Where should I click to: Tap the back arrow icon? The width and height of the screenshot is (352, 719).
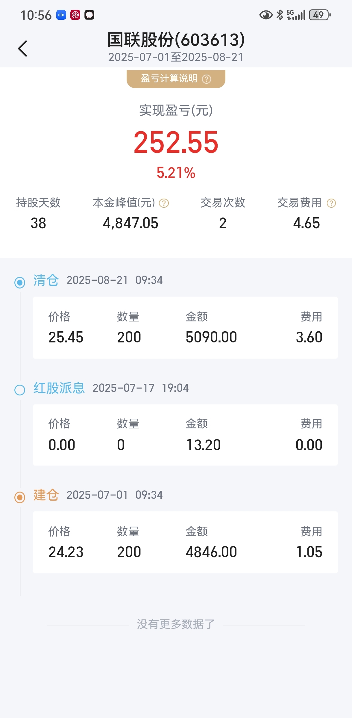pyautogui.click(x=23, y=49)
